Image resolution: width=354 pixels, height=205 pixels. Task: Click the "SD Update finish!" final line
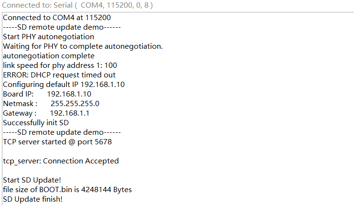point(32,199)
